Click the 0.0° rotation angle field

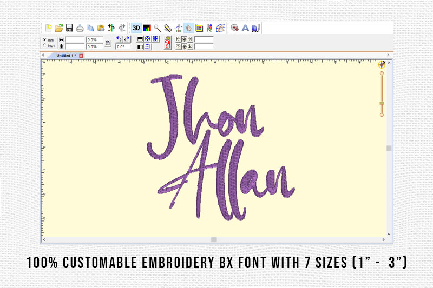tap(123, 46)
